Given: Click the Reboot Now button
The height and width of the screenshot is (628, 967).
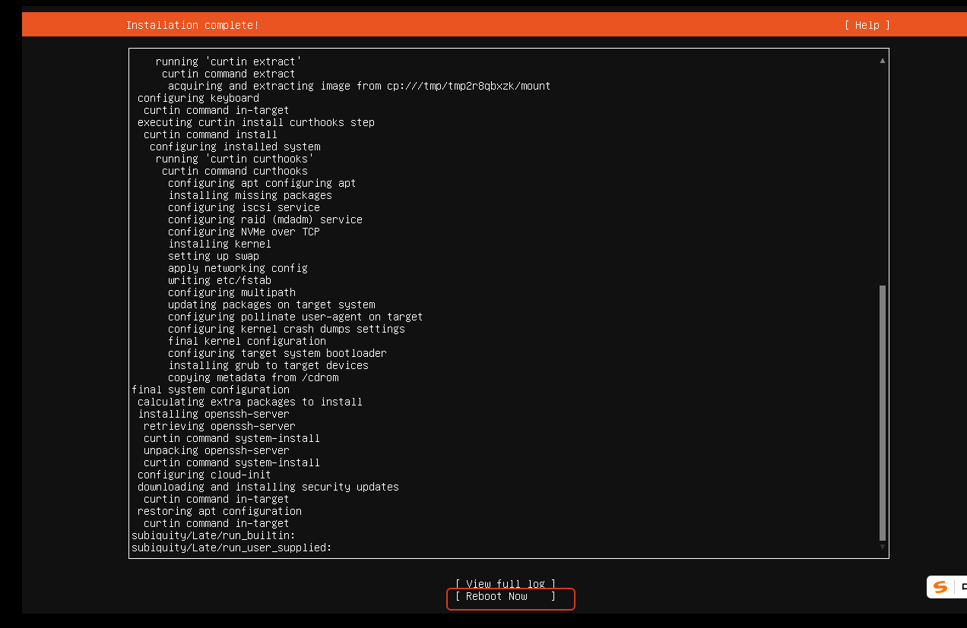Looking at the screenshot, I should (506, 597).
